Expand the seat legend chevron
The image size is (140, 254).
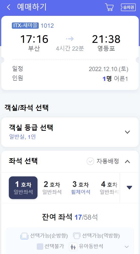pyautogui.click(x=127, y=247)
